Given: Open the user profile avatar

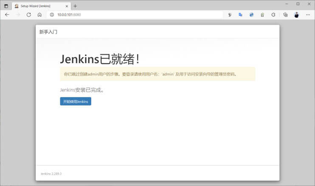Looking at the screenshot, I should [296, 15].
